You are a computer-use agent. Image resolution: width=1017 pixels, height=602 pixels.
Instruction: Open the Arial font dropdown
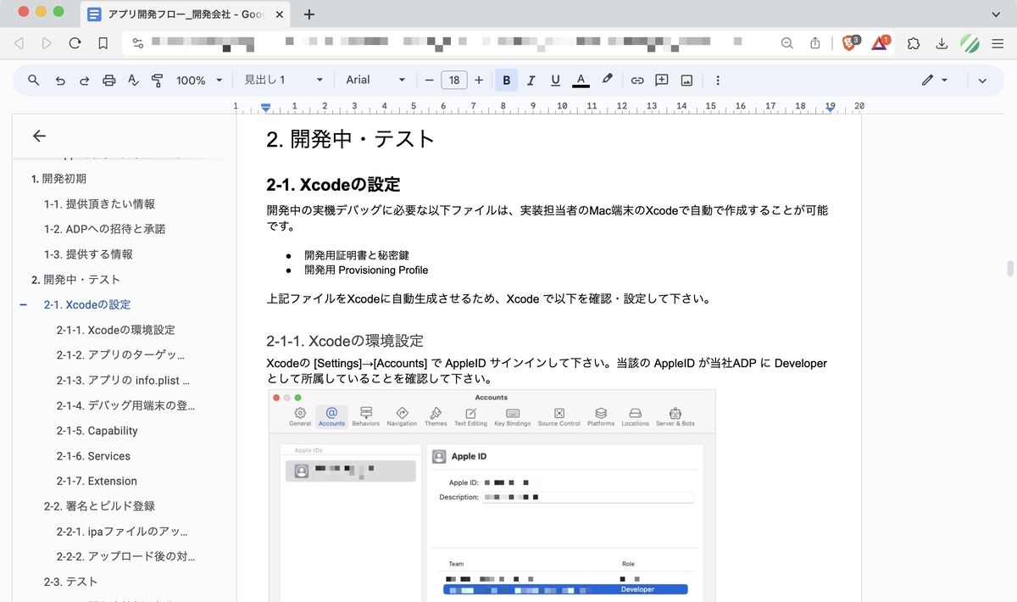point(375,81)
